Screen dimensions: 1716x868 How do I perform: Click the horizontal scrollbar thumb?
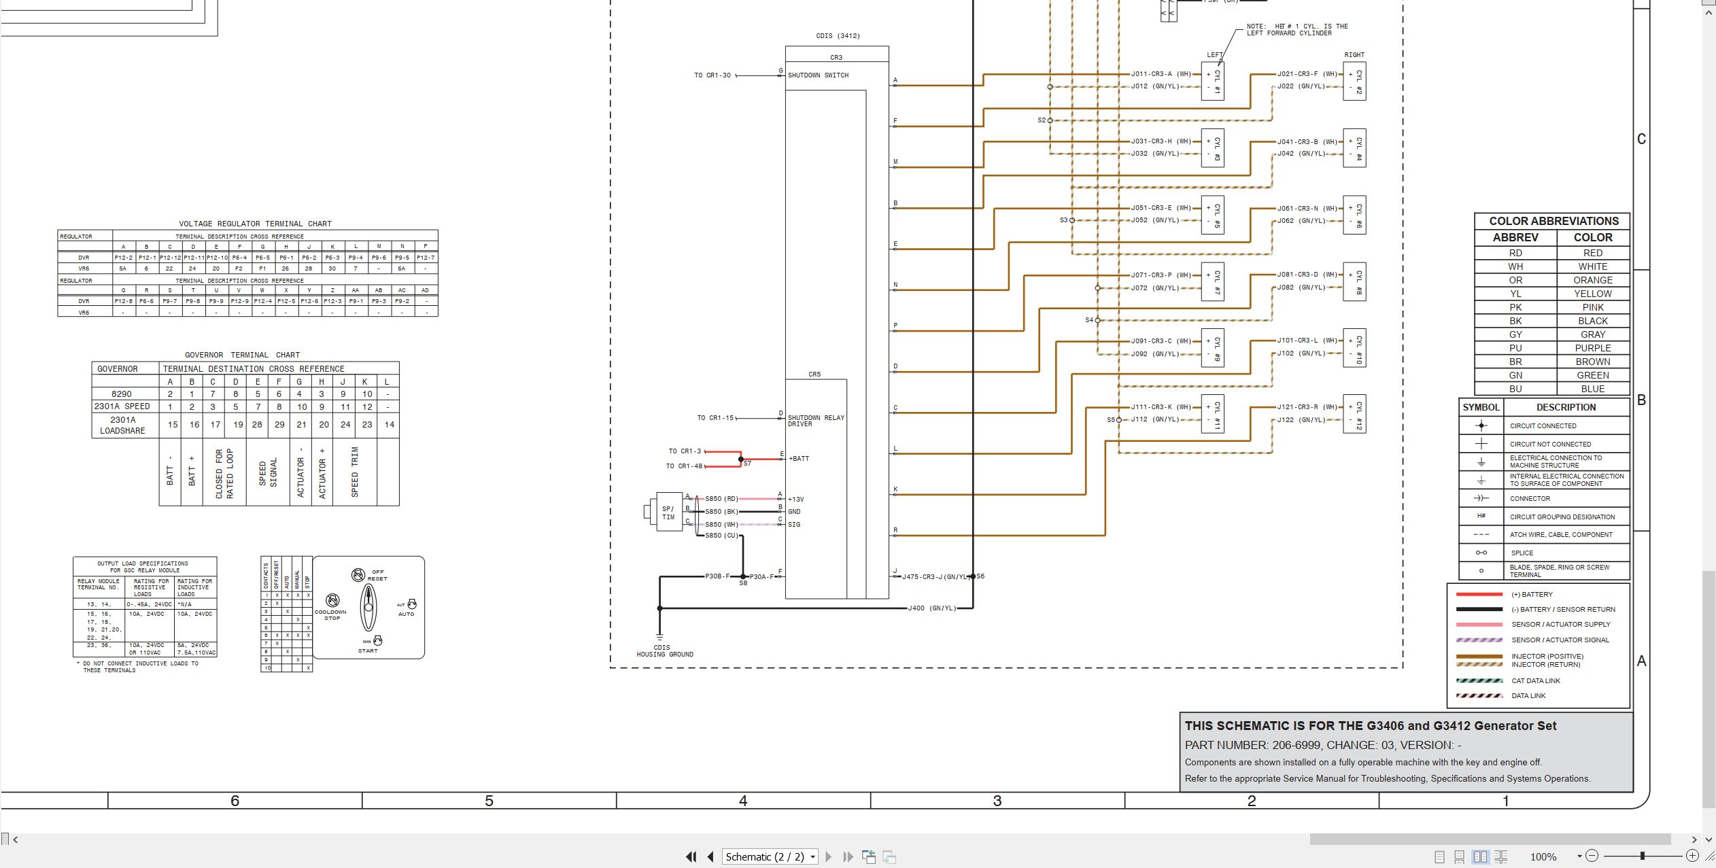point(1490,839)
